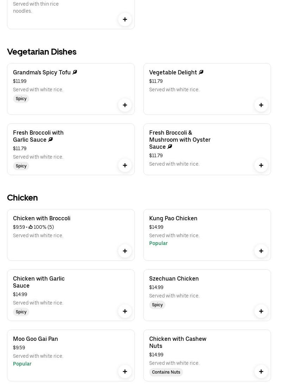Add Fresh Broccoli with Garlic Sauce

point(125,165)
